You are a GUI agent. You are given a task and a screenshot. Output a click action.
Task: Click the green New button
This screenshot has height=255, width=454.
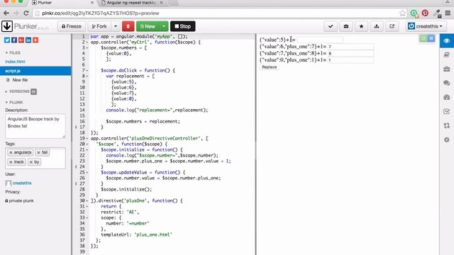(x=148, y=26)
